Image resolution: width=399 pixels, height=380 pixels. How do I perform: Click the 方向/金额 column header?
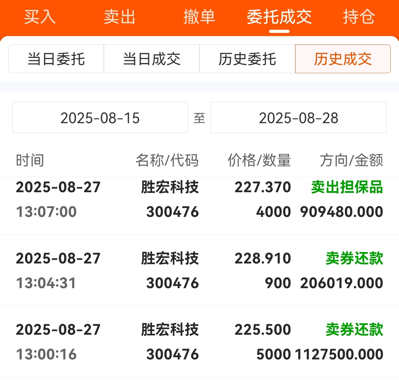click(x=351, y=160)
